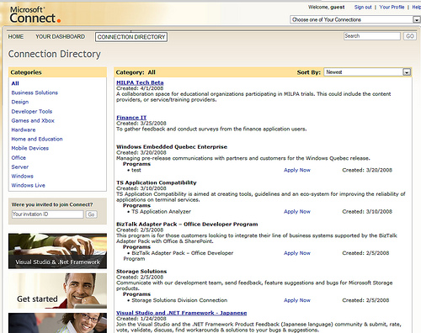Click Go button beside invitation ID
This screenshot has width=421, height=333.
click(x=91, y=214)
